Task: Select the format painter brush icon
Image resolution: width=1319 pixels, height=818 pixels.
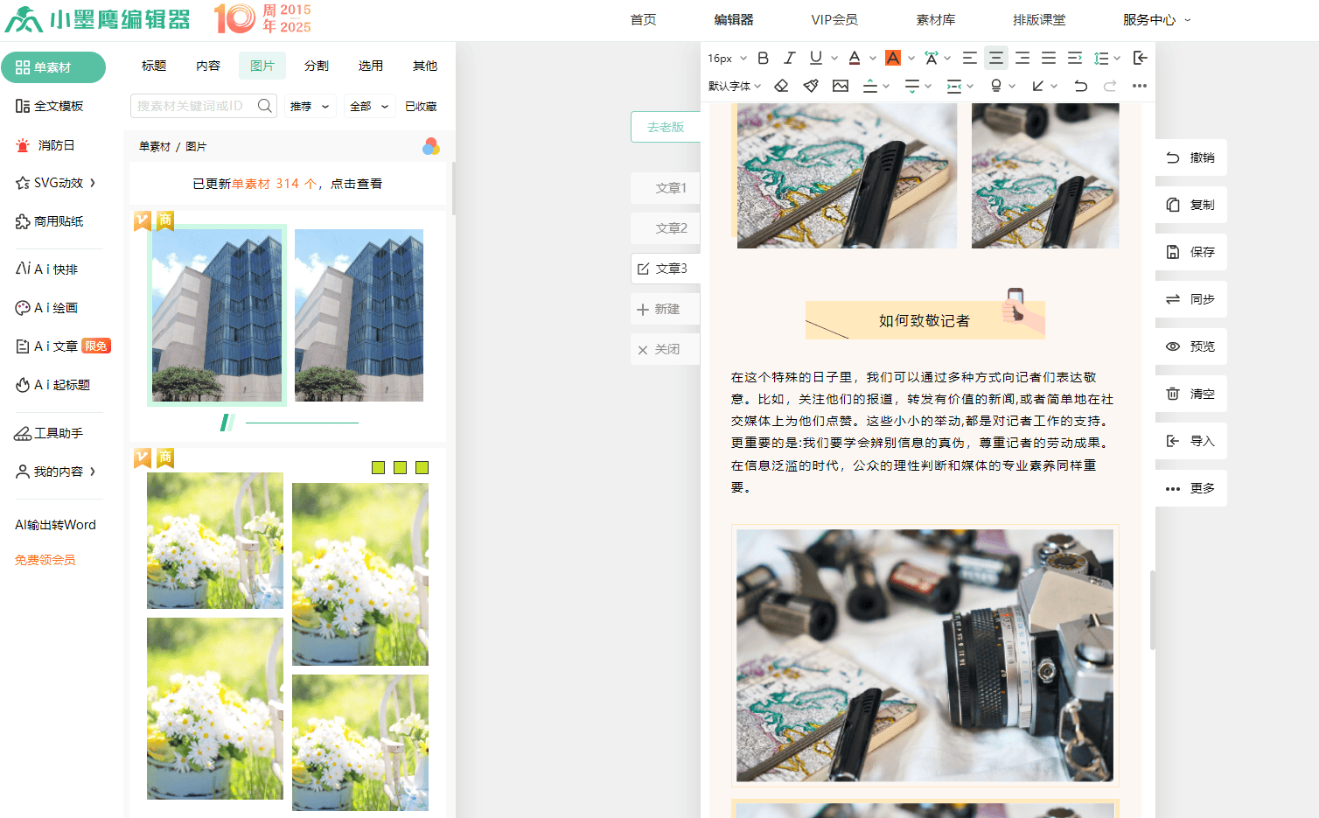Action: [x=811, y=86]
